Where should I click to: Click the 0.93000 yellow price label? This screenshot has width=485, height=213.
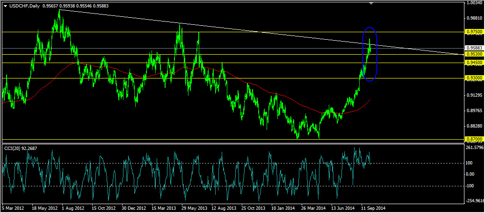(474, 78)
